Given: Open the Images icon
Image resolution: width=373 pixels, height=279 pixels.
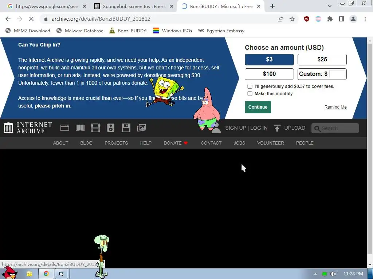Looking at the screenshot, I should pyautogui.click(x=141, y=128).
